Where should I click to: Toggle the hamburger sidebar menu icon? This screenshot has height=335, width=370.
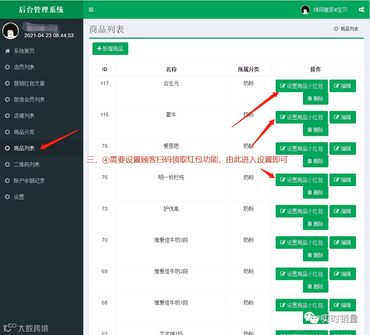pyautogui.click(x=91, y=10)
